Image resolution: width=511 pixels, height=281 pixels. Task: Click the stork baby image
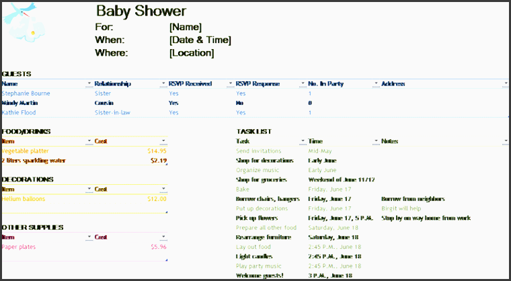click(x=20, y=22)
